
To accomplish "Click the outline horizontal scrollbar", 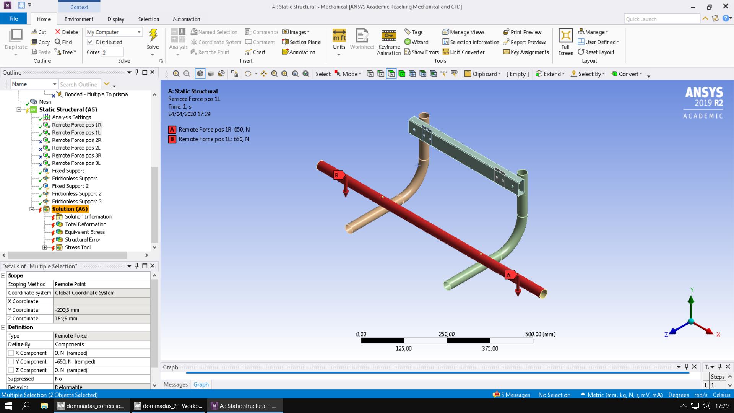I will tap(67, 255).
